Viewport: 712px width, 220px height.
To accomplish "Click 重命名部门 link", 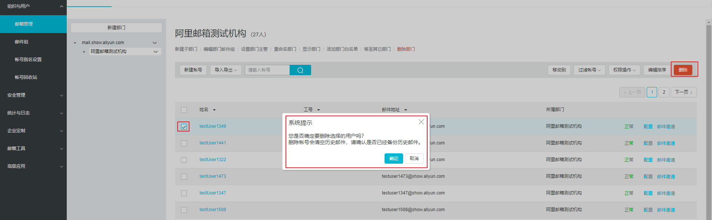I will pyautogui.click(x=285, y=49).
